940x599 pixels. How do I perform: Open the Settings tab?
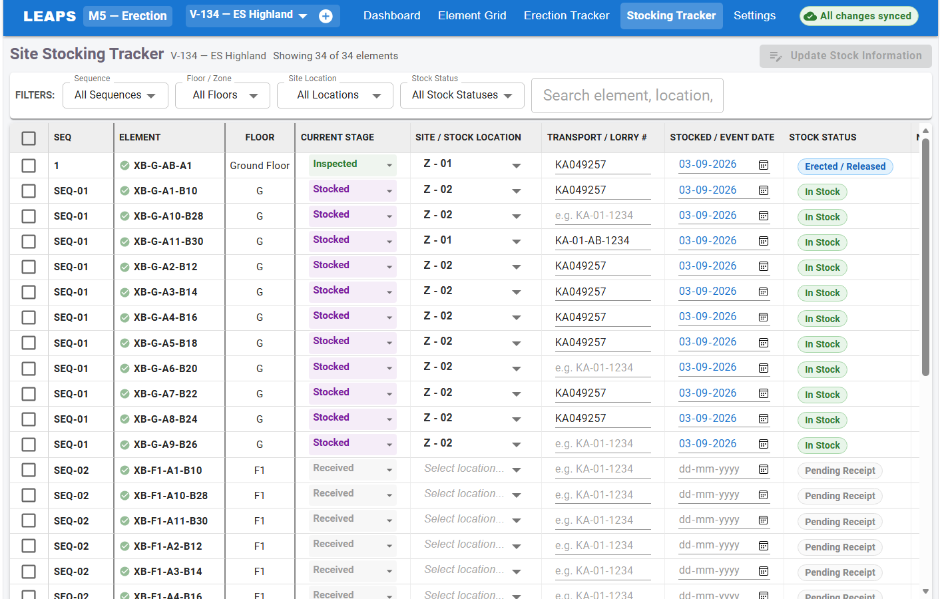(x=754, y=15)
